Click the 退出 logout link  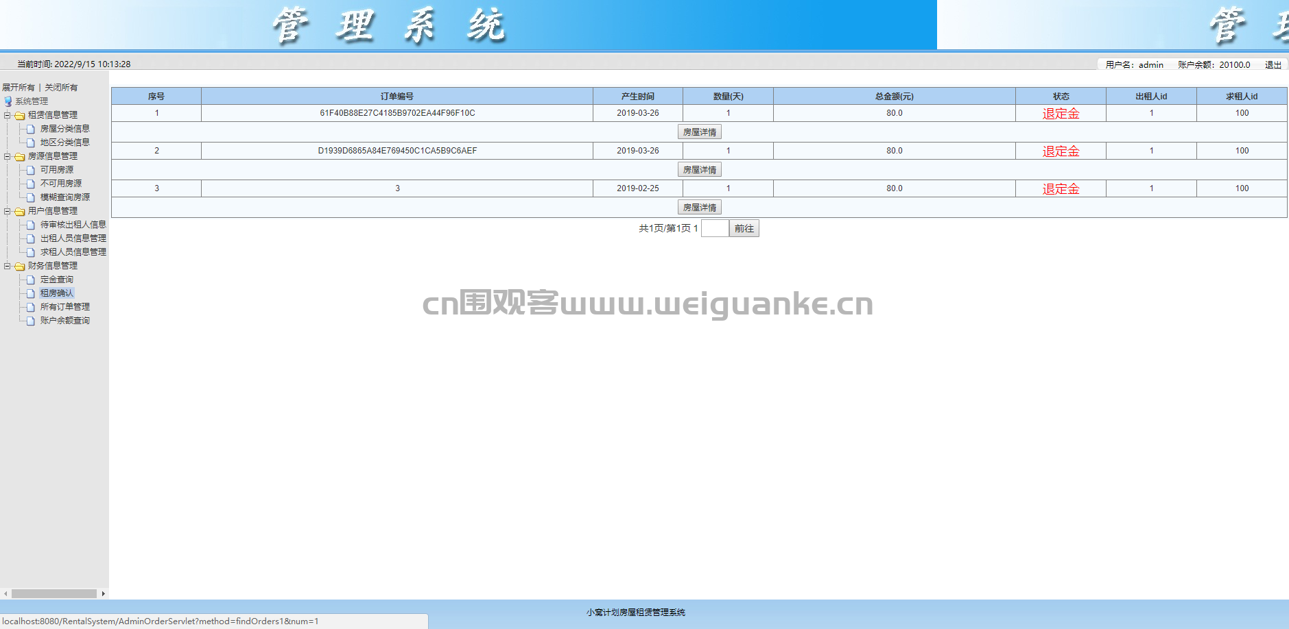click(1273, 65)
